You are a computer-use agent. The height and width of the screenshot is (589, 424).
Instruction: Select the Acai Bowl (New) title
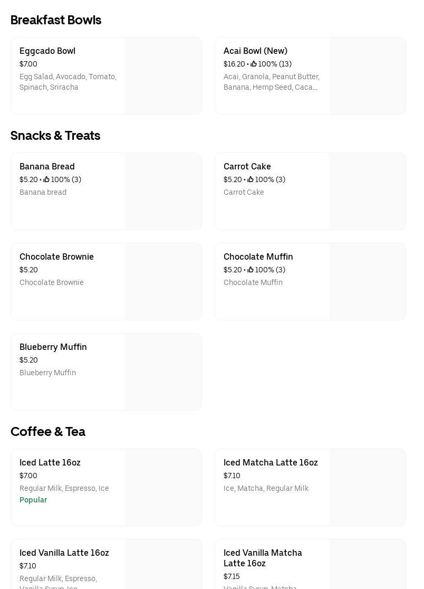[x=255, y=51]
